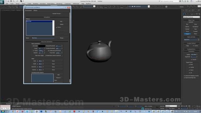Open the Standard Primitives dropdown
This screenshot has height=113, width=201.
coord(192,17)
